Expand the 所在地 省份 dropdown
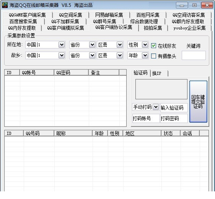The width and height of the screenshot is (215, 199). pos(92,45)
